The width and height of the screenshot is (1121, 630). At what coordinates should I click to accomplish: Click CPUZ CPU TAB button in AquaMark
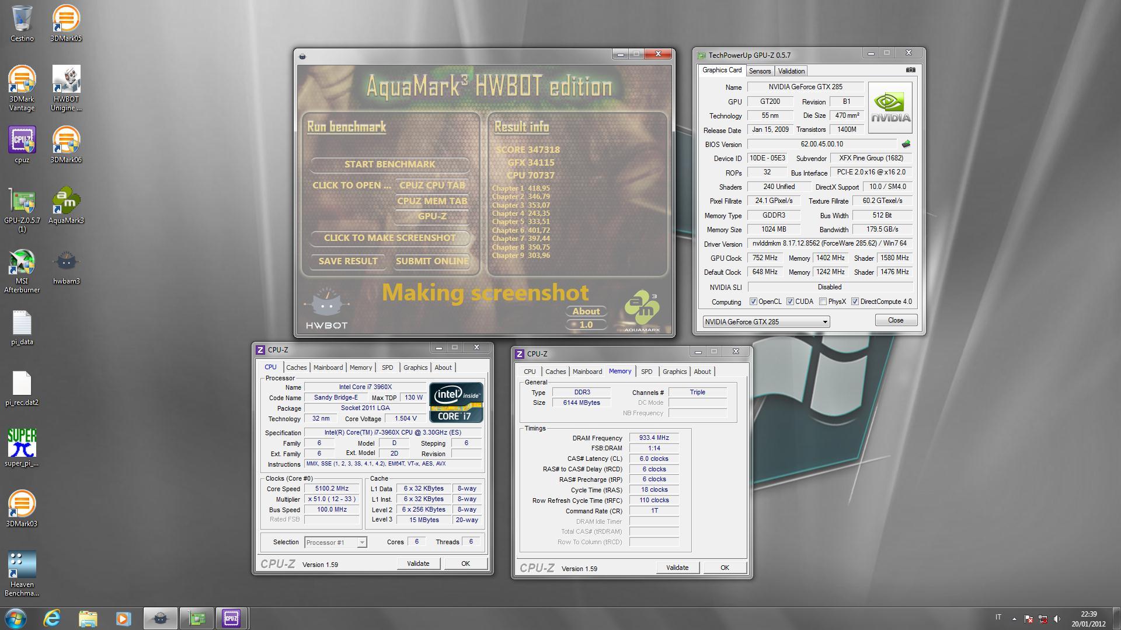coord(432,185)
